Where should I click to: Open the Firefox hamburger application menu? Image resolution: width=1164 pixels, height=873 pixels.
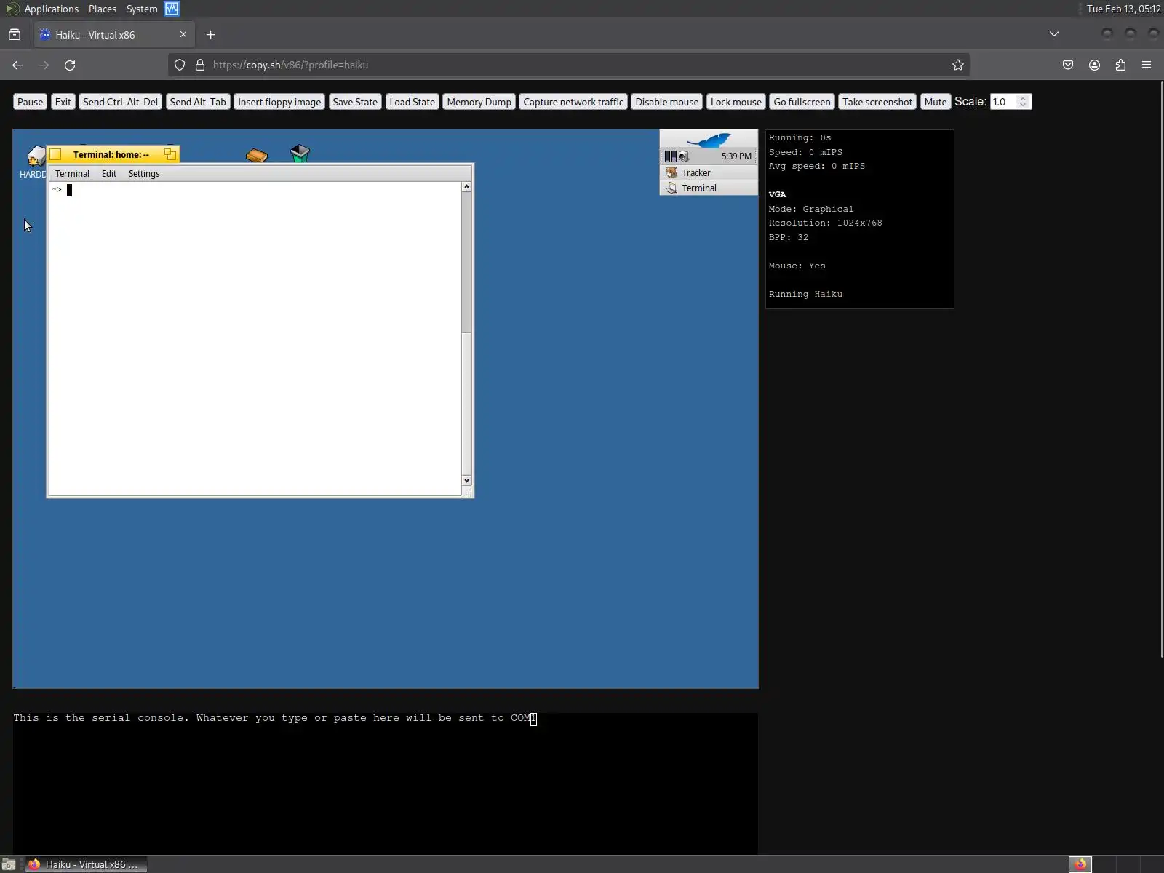(1147, 65)
